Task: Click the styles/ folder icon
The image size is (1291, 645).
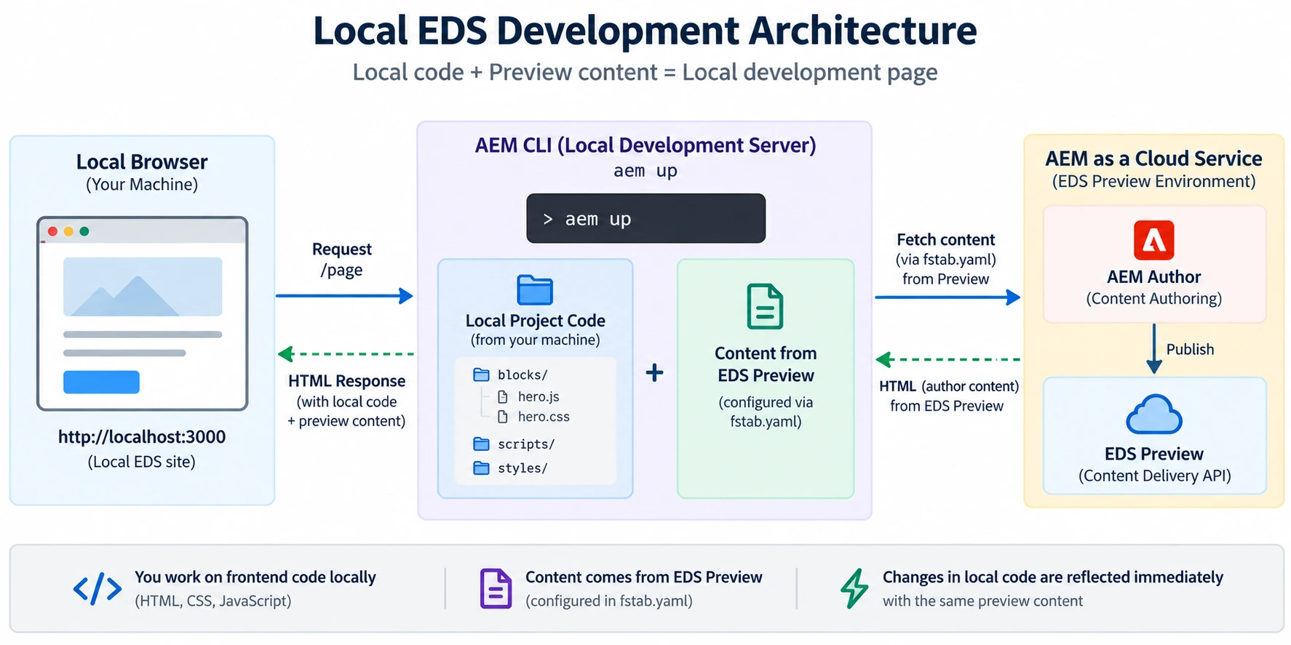Action: click(x=481, y=468)
